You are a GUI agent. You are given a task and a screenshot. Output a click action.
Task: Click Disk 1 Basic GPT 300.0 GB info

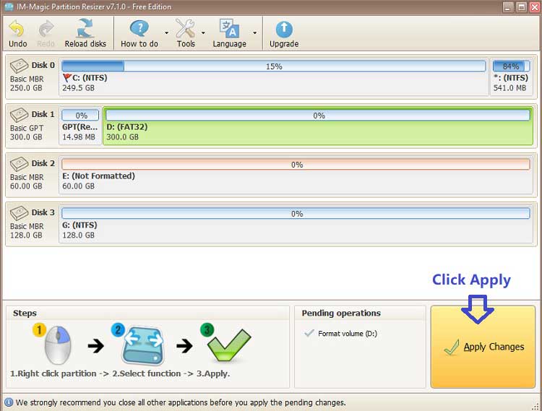[x=27, y=133]
